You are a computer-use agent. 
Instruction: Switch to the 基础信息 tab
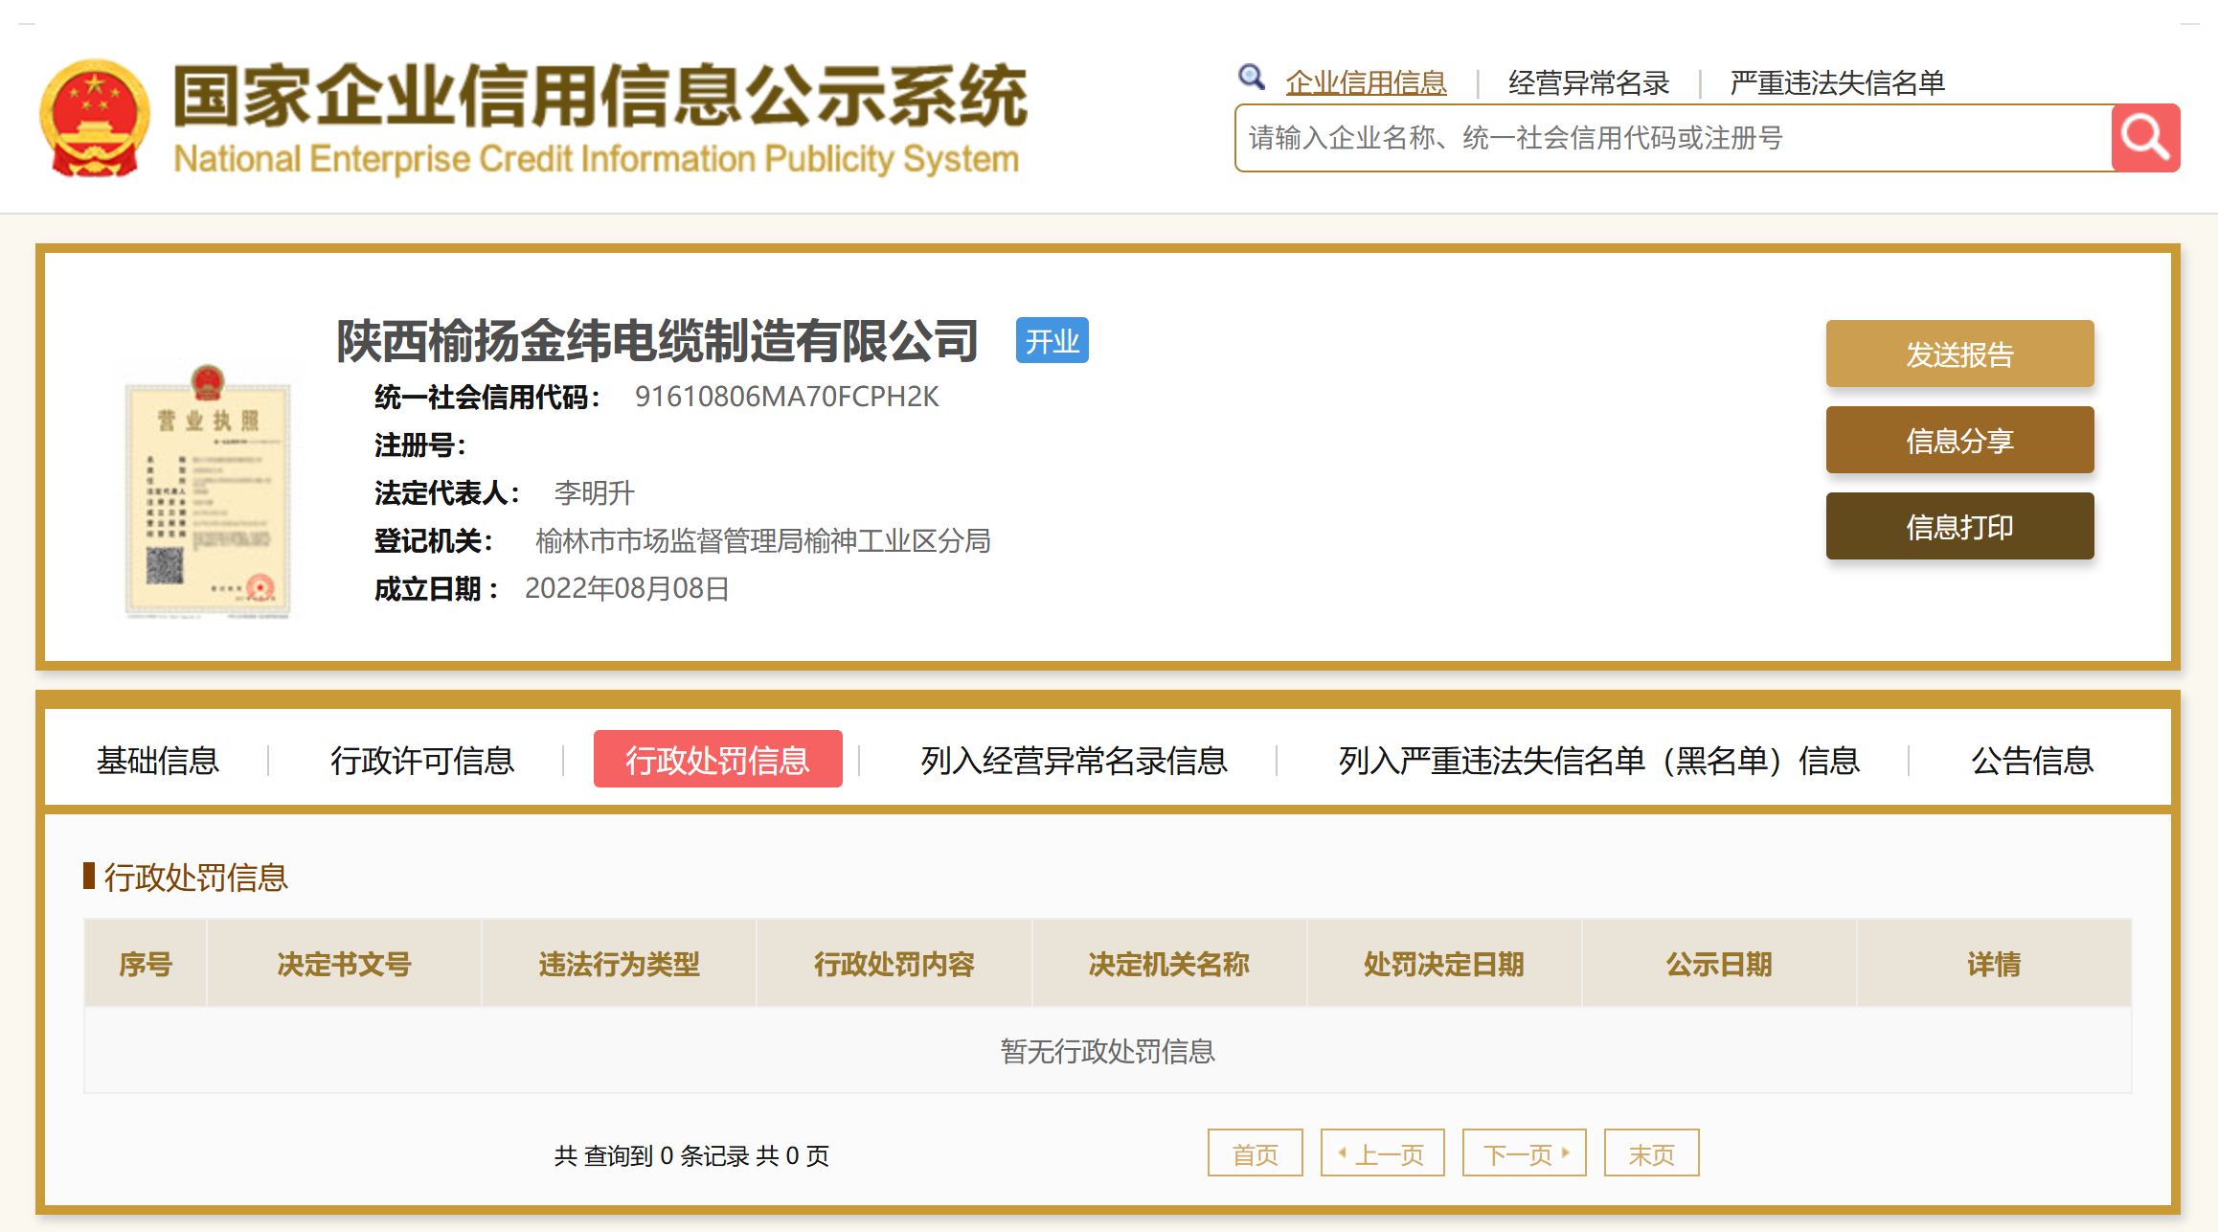(x=158, y=761)
